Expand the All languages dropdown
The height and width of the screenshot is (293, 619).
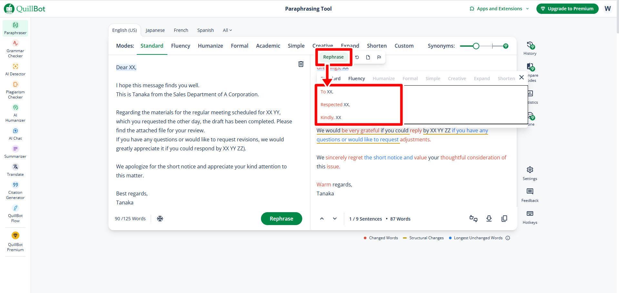click(x=227, y=30)
